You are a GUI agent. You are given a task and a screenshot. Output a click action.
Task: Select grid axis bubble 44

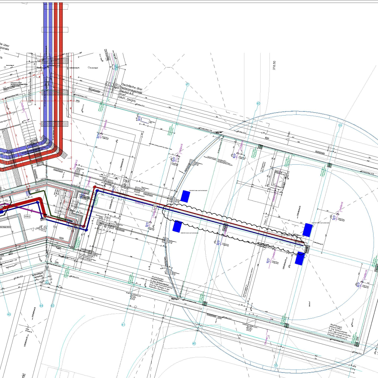[41, 306]
